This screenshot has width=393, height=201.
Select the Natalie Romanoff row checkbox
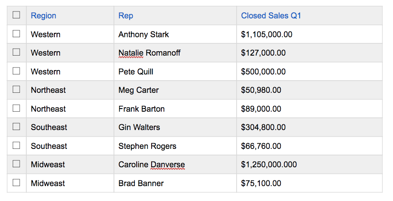pyautogui.click(x=17, y=52)
